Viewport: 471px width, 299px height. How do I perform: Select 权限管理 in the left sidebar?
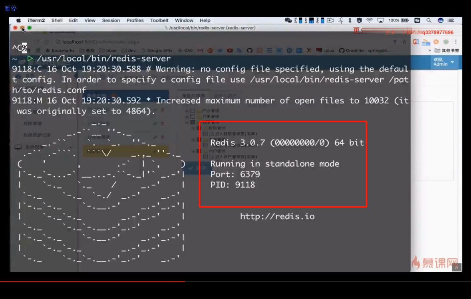point(32,124)
